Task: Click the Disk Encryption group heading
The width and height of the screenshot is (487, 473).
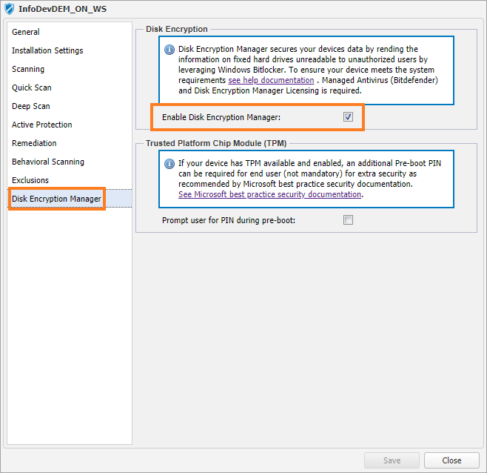Action: 177,29
